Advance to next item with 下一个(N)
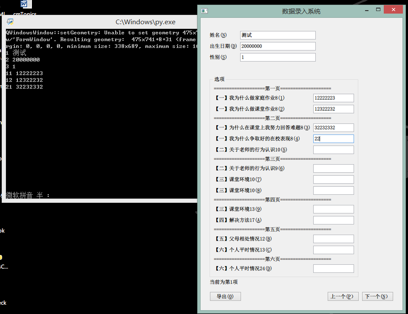Screen dimensions: 408x314 tap(377, 297)
